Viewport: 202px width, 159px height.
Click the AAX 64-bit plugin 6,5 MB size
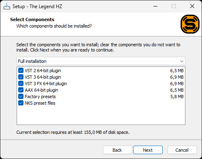[x=177, y=90]
